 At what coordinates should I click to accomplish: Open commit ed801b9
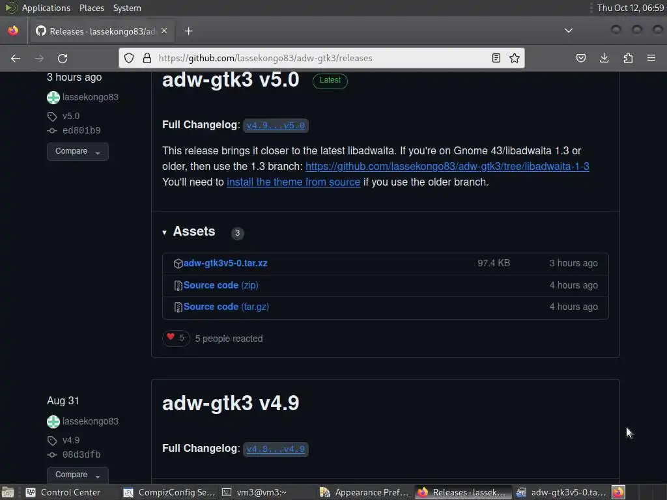pos(81,130)
